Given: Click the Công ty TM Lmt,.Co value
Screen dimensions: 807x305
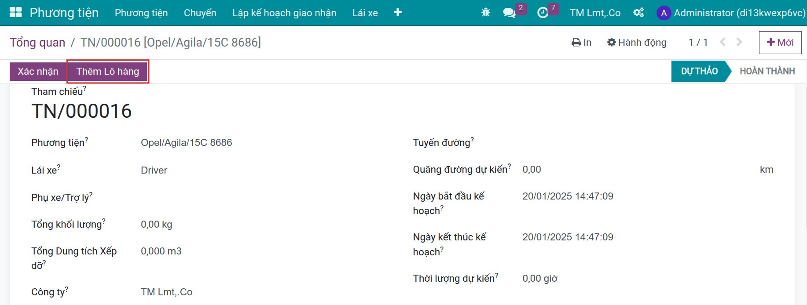Looking at the screenshot, I should point(167,292).
